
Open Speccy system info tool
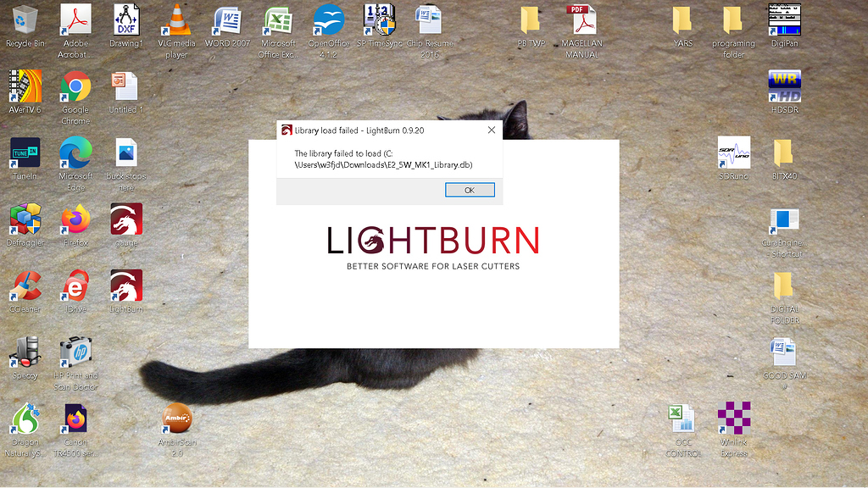click(25, 351)
